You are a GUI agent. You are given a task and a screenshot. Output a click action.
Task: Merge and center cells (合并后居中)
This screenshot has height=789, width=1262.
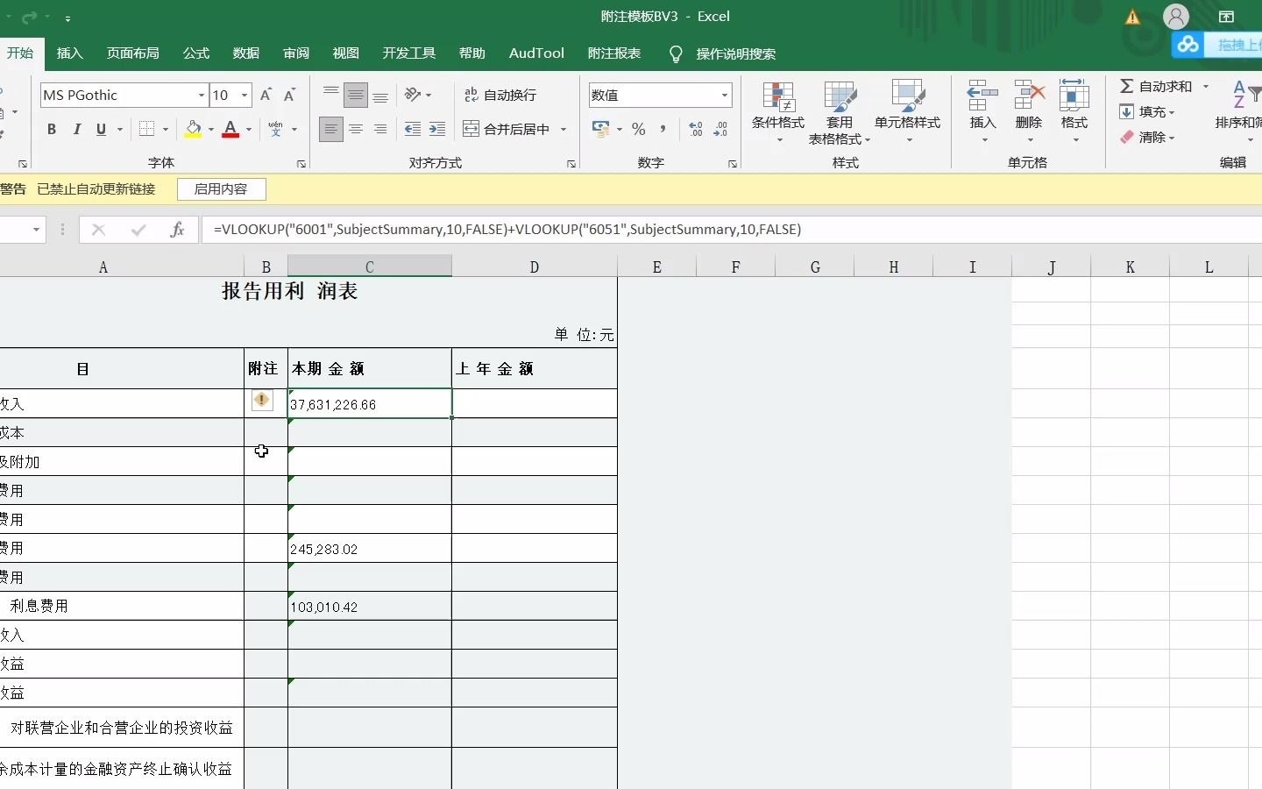507,130
